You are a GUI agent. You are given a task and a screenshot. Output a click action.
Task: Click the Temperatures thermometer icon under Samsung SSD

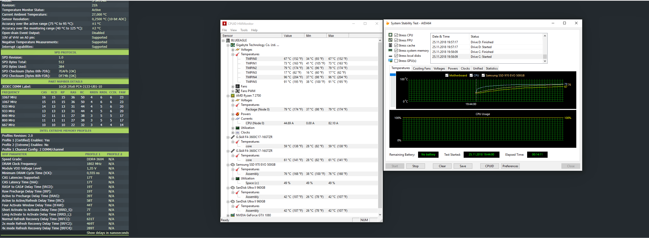click(x=238, y=169)
